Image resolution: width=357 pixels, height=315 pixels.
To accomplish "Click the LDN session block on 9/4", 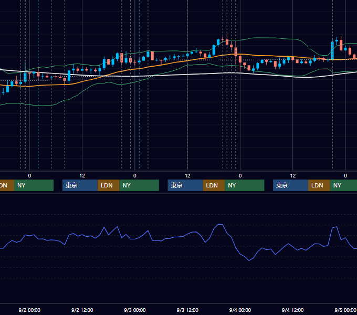I will tap(319, 185).
